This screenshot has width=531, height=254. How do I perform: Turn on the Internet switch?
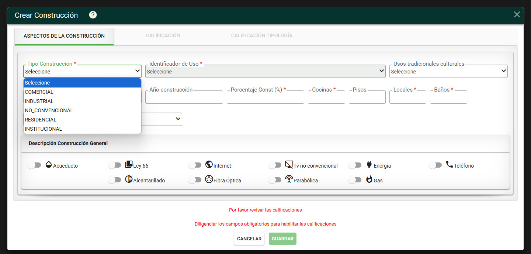[195, 165]
